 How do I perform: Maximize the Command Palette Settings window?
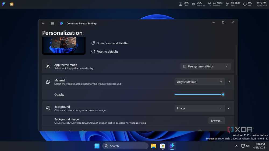tap(223, 23)
